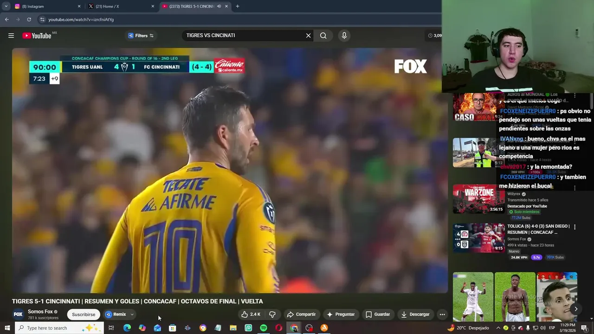
Task: Start voice search with microphone icon
Action: coord(344,35)
